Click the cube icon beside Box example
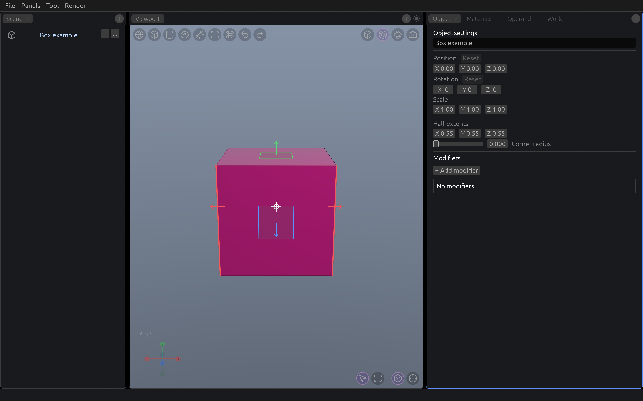Screen dimensions: 643x401 click(11, 35)
